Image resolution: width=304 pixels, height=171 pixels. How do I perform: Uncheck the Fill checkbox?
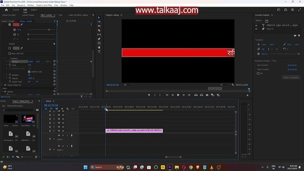tap(9, 25)
